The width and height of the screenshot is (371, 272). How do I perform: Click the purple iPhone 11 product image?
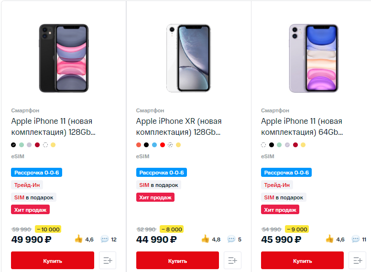click(x=314, y=58)
